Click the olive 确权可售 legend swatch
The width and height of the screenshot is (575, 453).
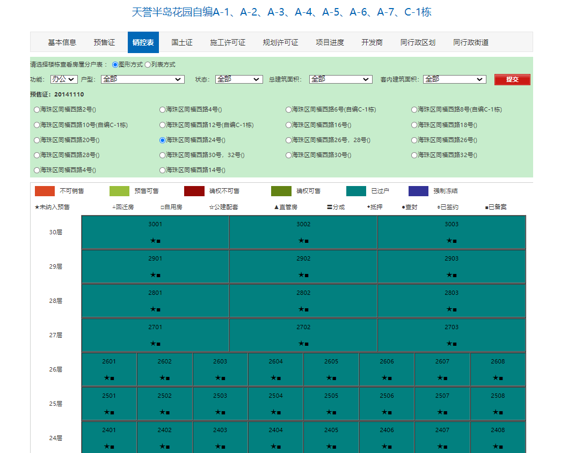point(281,191)
